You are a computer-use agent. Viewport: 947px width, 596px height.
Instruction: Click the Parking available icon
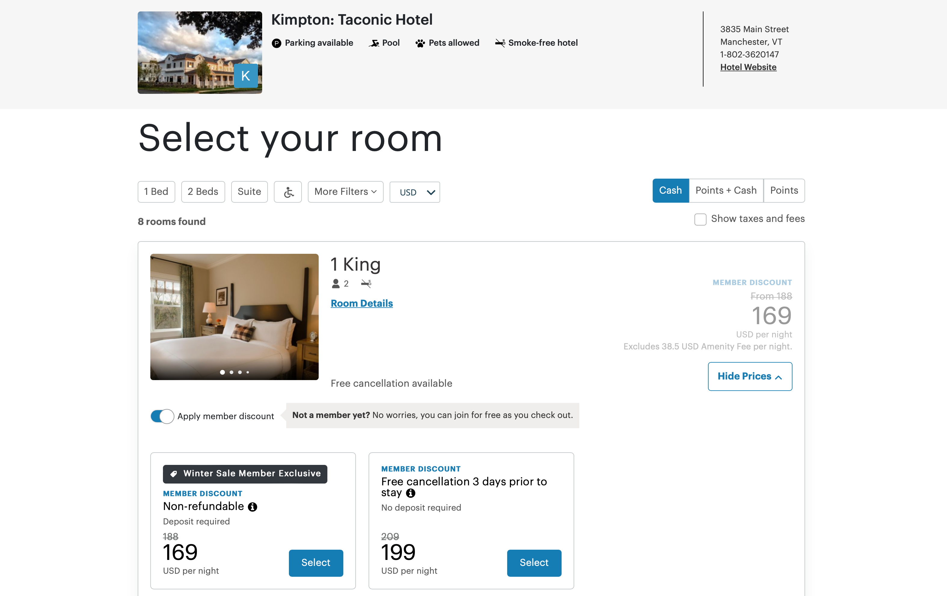[277, 43]
